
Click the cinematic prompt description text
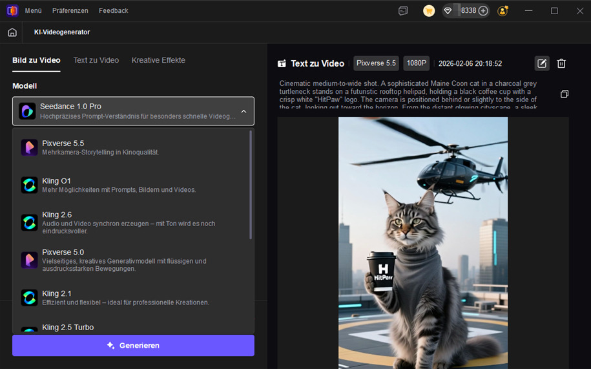pos(408,96)
